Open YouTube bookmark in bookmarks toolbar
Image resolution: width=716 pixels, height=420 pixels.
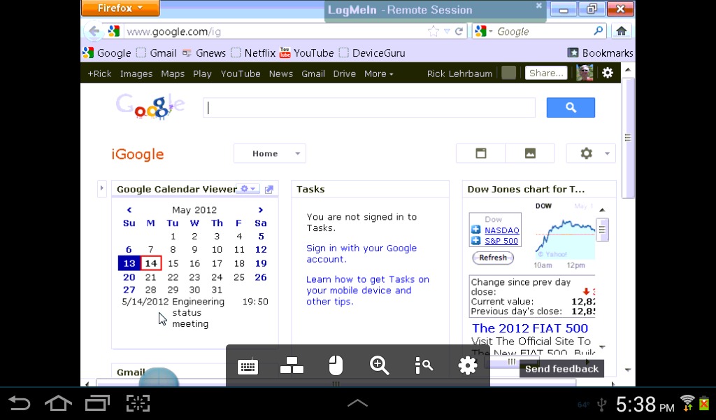click(x=308, y=53)
